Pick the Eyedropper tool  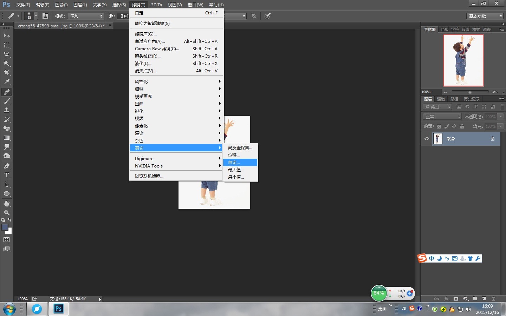(x=7, y=82)
